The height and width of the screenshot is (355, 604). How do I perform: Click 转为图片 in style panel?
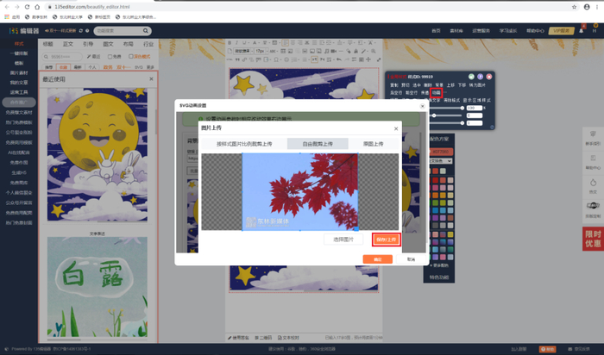[477, 85]
